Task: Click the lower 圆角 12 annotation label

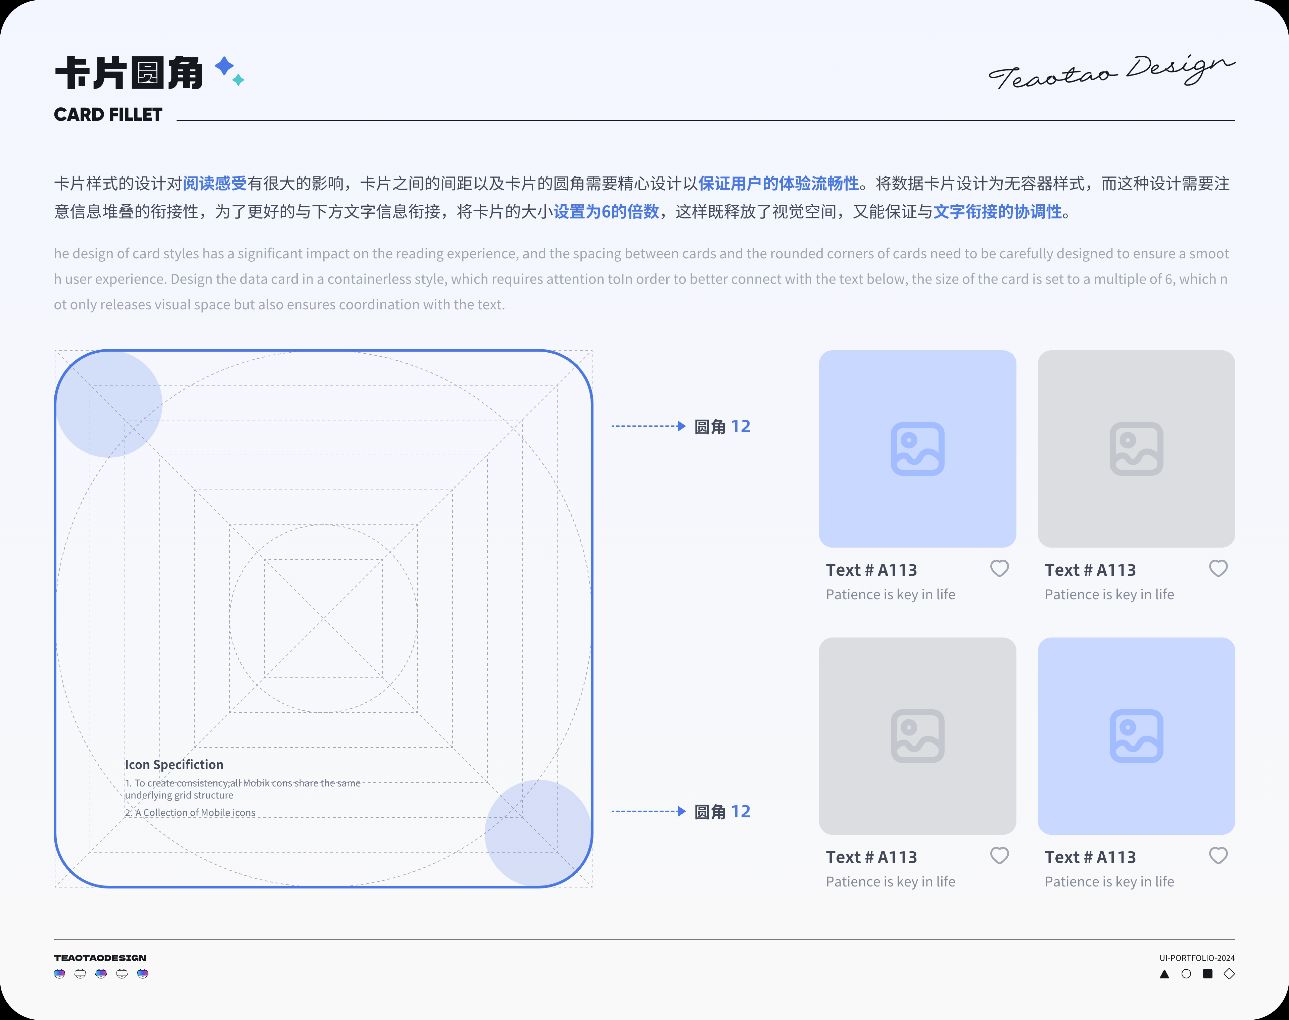Action: tap(722, 812)
